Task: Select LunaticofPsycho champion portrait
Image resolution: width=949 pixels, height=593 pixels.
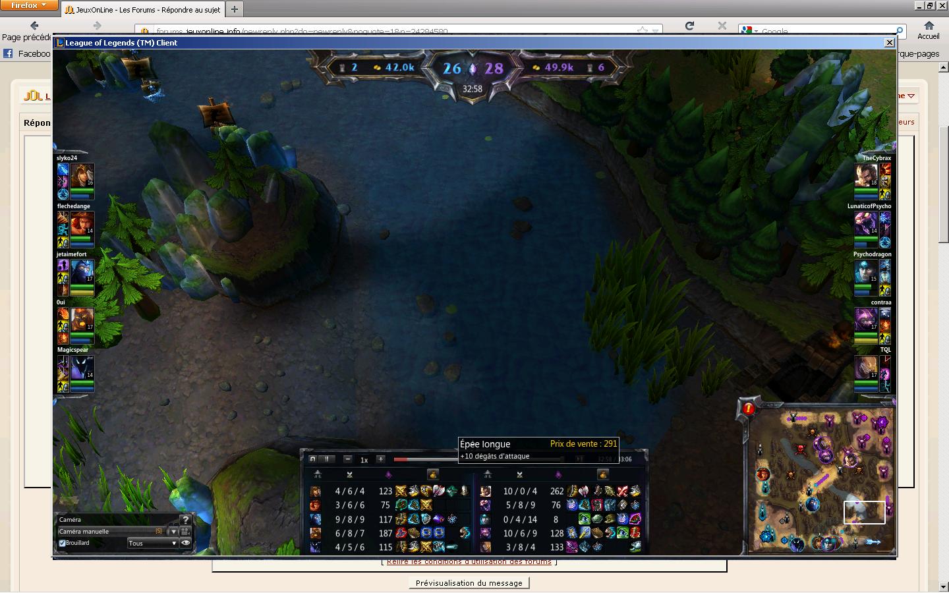Action: (867, 223)
